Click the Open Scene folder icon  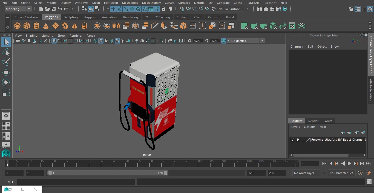click(47, 9)
